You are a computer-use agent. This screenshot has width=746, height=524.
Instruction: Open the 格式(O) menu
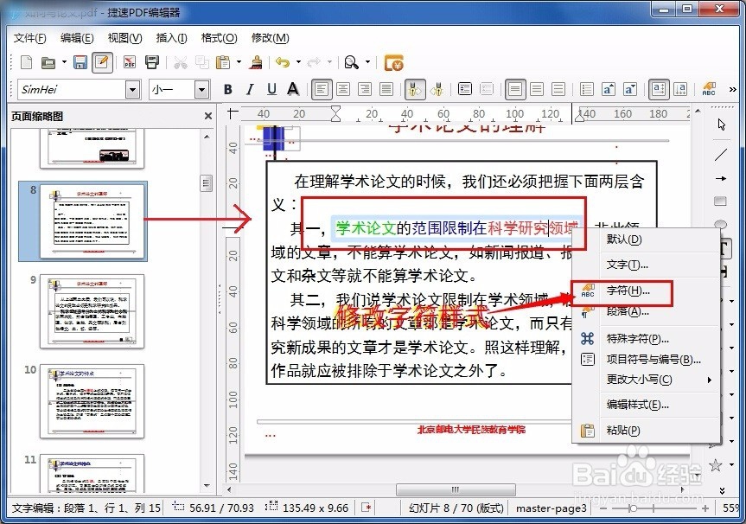click(x=219, y=37)
